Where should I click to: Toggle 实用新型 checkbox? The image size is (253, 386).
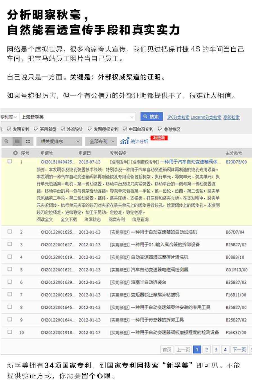36,129
